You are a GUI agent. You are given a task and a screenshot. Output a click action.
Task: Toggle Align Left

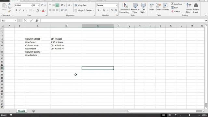pyautogui.click(x=50, y=10)
